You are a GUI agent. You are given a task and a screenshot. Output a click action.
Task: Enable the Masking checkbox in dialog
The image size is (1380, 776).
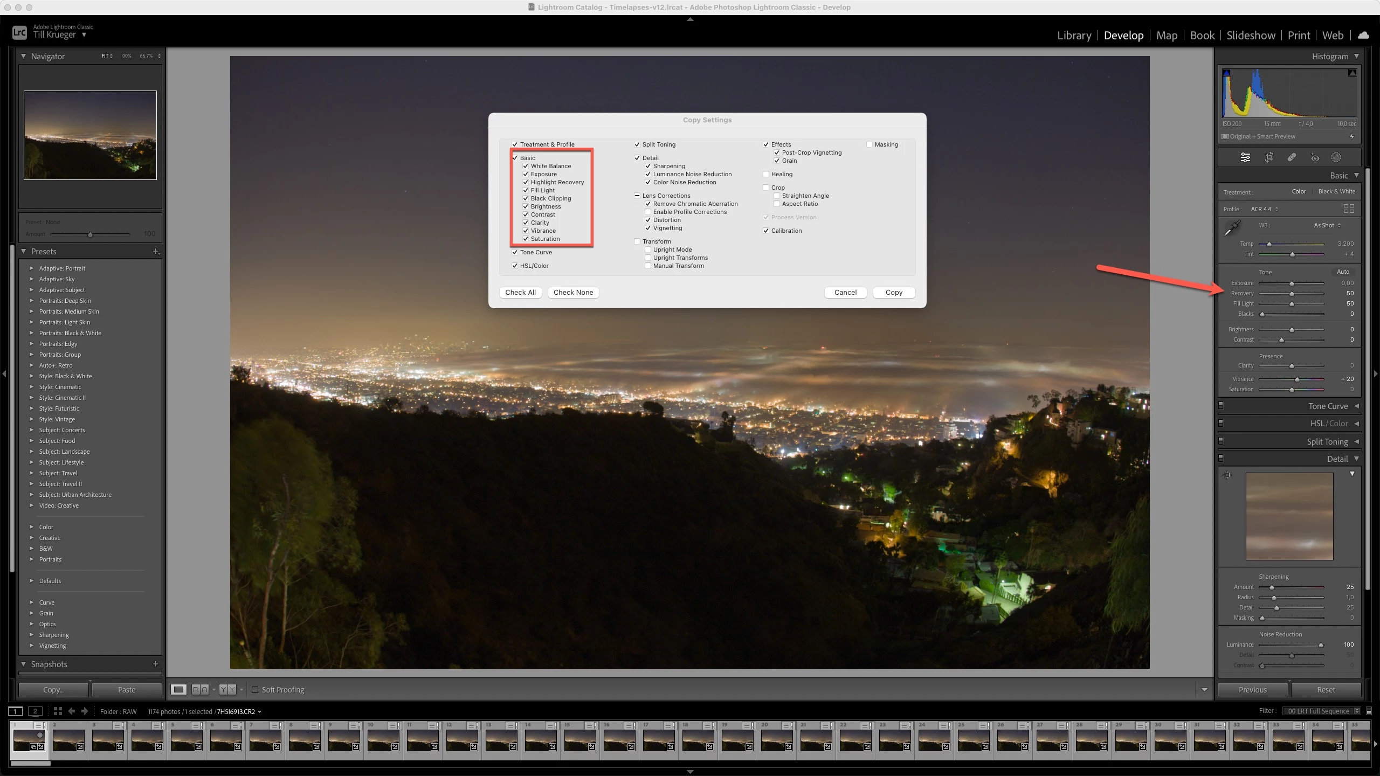pos(870,144)
